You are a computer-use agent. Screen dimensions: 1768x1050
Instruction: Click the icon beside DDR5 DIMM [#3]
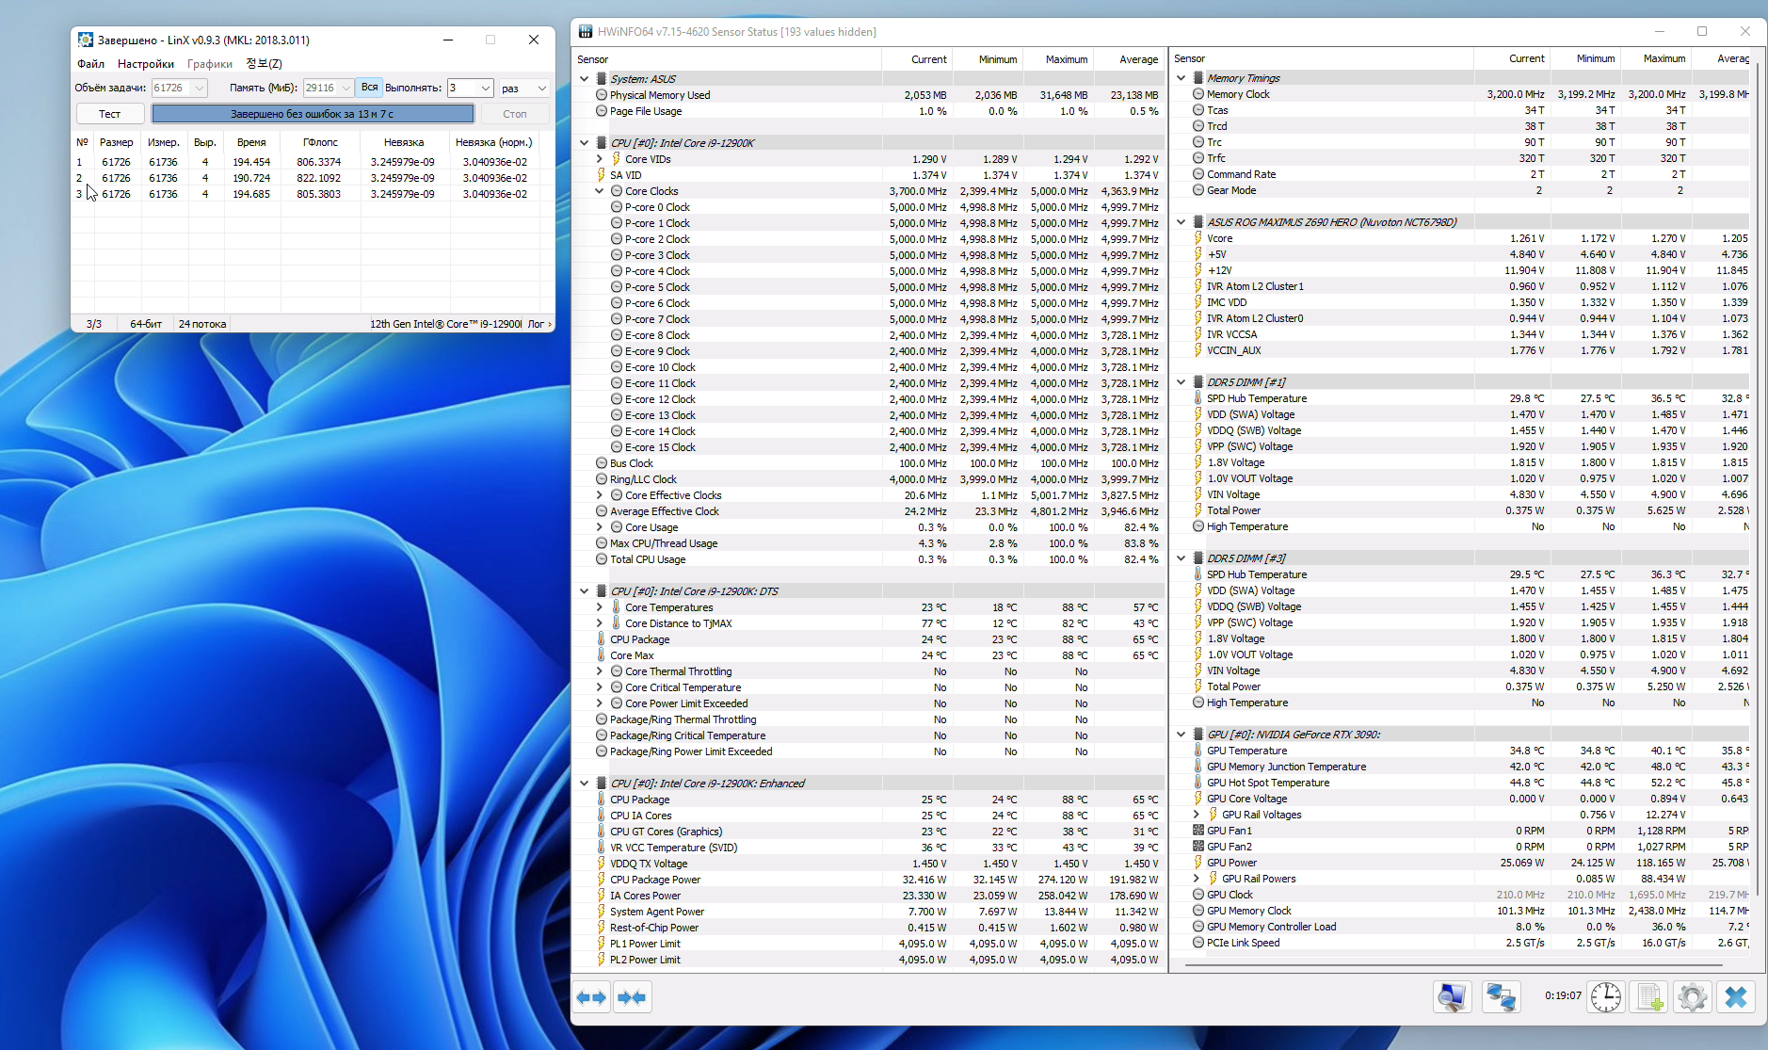pos(1198,558)
